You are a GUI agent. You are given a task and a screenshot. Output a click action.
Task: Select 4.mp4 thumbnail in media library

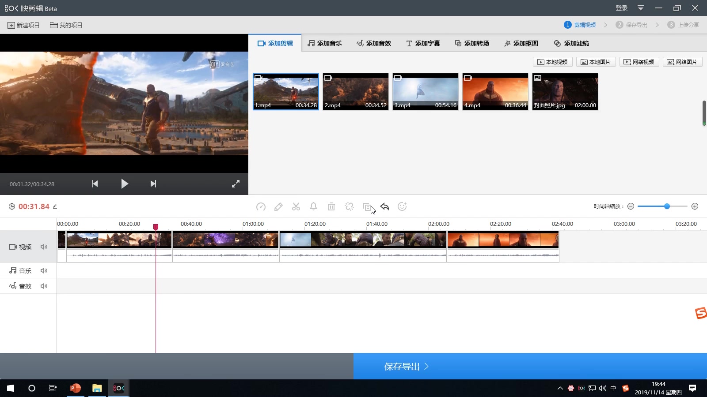click(x=495, y=92)
